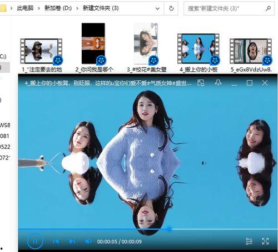The height and width of the screenshot is (252, 278).
Task: Navigate to 新加卷 (D:) in the address bar
Action: [58, 8]
